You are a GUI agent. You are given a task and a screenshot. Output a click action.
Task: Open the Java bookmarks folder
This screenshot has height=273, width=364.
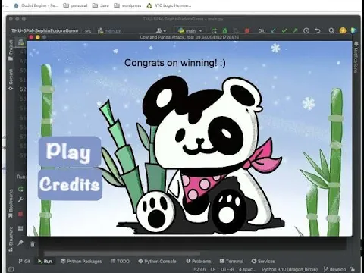tap(100, 5)
